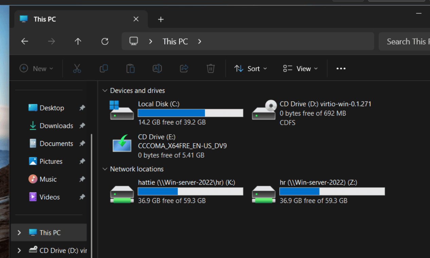
Task: Refresh the This PC view
Action: pyautogui.click(x=105, y=41)
